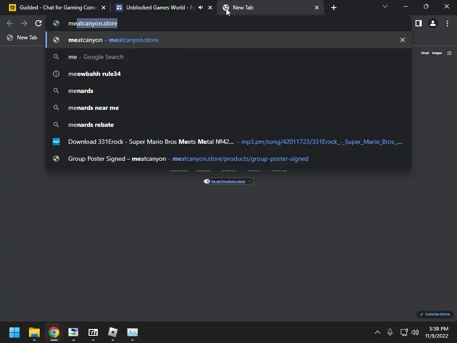Mute audio on Unblocked Games tab

200,8
